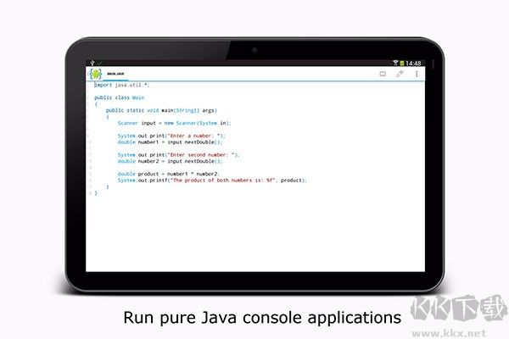Open the three-dot overflow menu

417,75
